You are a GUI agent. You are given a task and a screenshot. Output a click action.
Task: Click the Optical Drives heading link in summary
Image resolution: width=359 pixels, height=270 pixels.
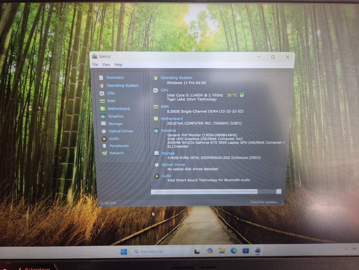click(x=173, y=164)
